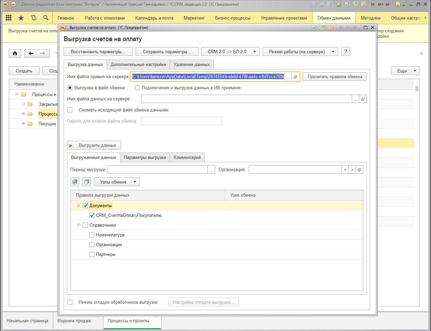Open Еще dropdown in background window
The width and height of the screenshot is (431, 331).
click(405, 71)
